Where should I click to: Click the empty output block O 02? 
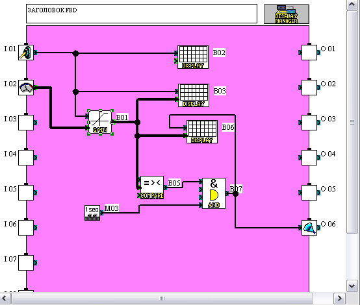tap(309, 88)
